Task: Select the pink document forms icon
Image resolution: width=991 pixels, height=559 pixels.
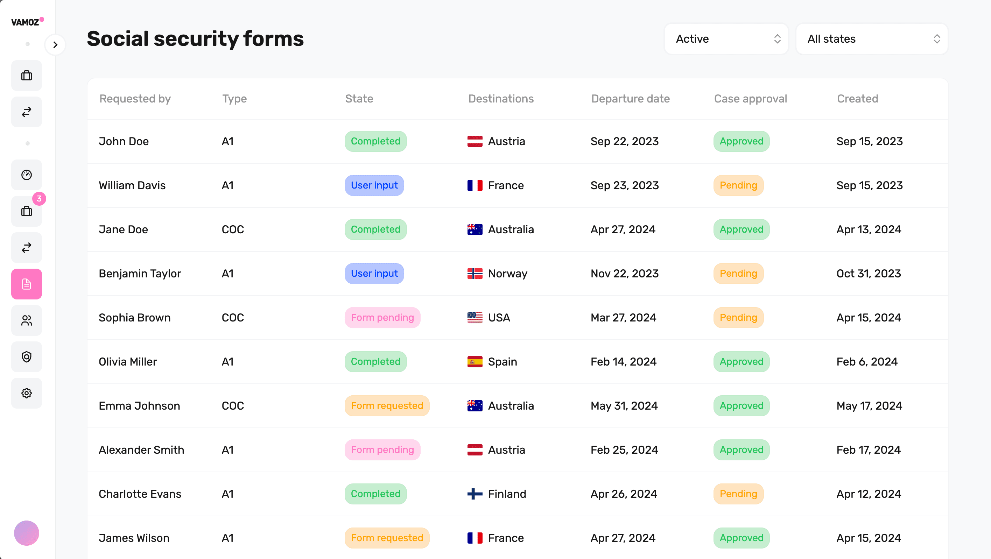Action: (27, 284)
